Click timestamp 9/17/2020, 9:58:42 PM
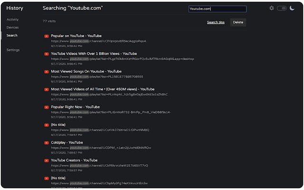This screenshot has width=304, height=190. (x=66, y=46)
